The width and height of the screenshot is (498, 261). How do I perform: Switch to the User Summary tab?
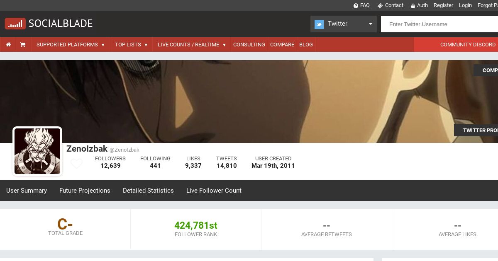(27, 191)
